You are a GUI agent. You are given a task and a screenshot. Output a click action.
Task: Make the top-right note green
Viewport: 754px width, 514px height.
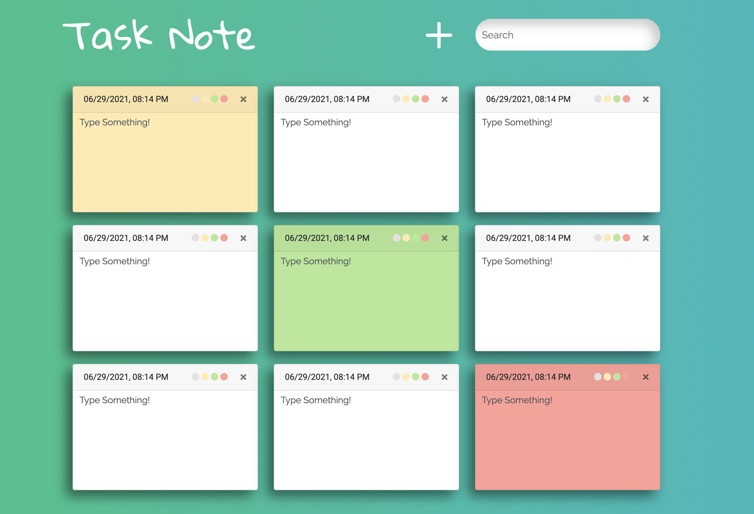617,99
